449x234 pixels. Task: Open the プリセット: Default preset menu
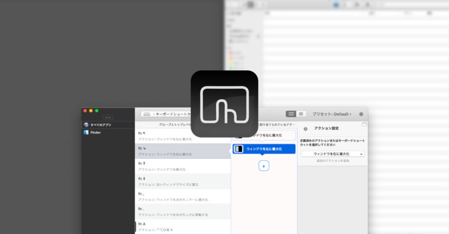tap(331, 114)
